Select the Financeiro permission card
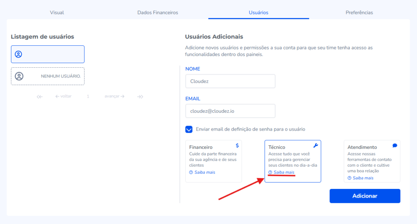The image size is (417, 224). click(213, 161)
